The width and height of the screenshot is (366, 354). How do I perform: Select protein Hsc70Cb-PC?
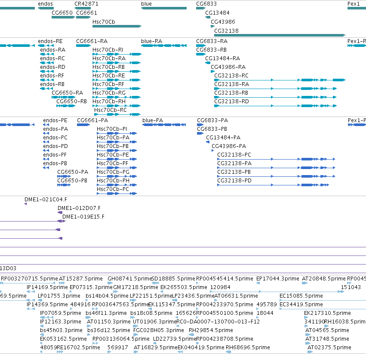[x=113, y=189]
